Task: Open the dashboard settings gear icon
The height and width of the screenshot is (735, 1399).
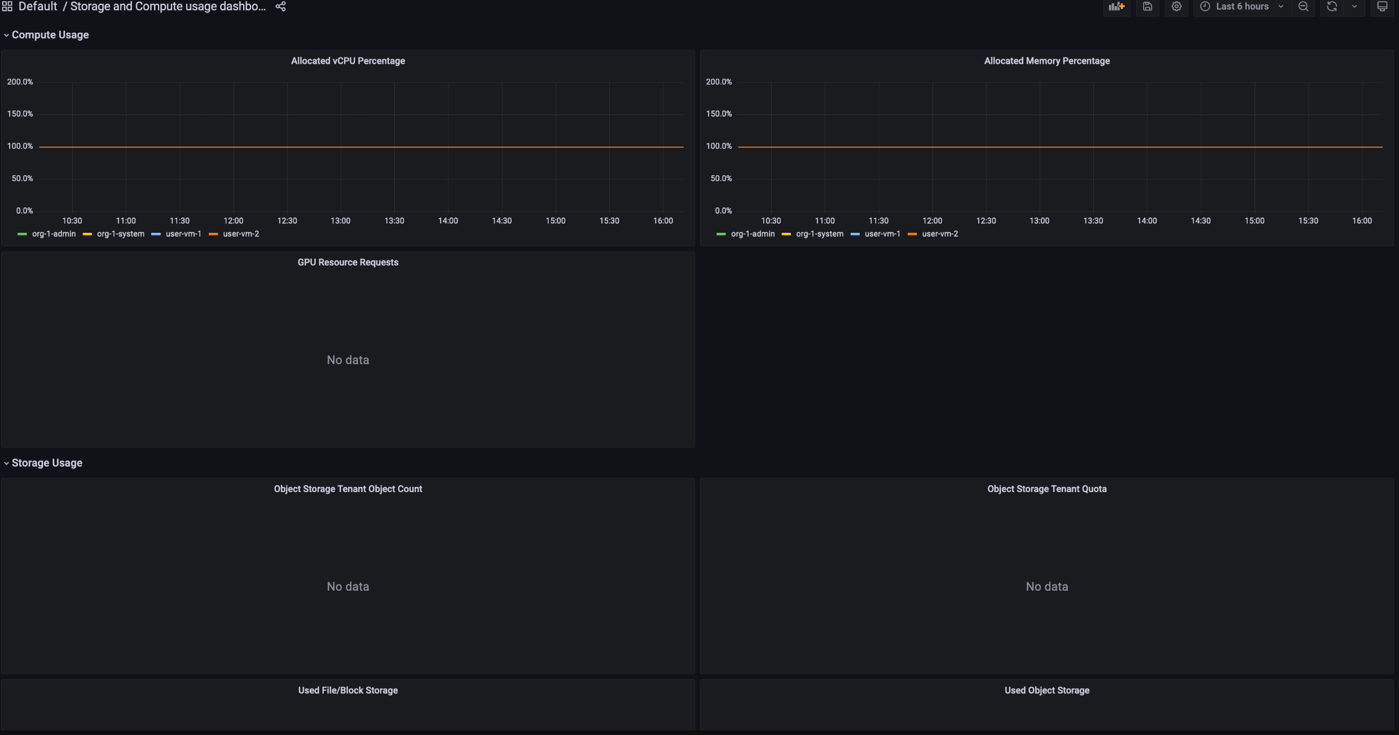Action: (x=1176, y=6)
